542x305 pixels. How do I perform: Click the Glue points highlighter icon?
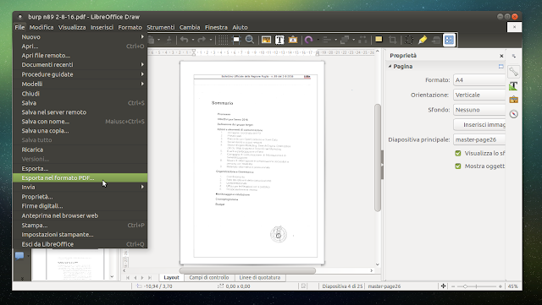(423, 40)
